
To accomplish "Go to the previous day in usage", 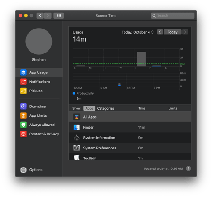I will pos(160,32).
